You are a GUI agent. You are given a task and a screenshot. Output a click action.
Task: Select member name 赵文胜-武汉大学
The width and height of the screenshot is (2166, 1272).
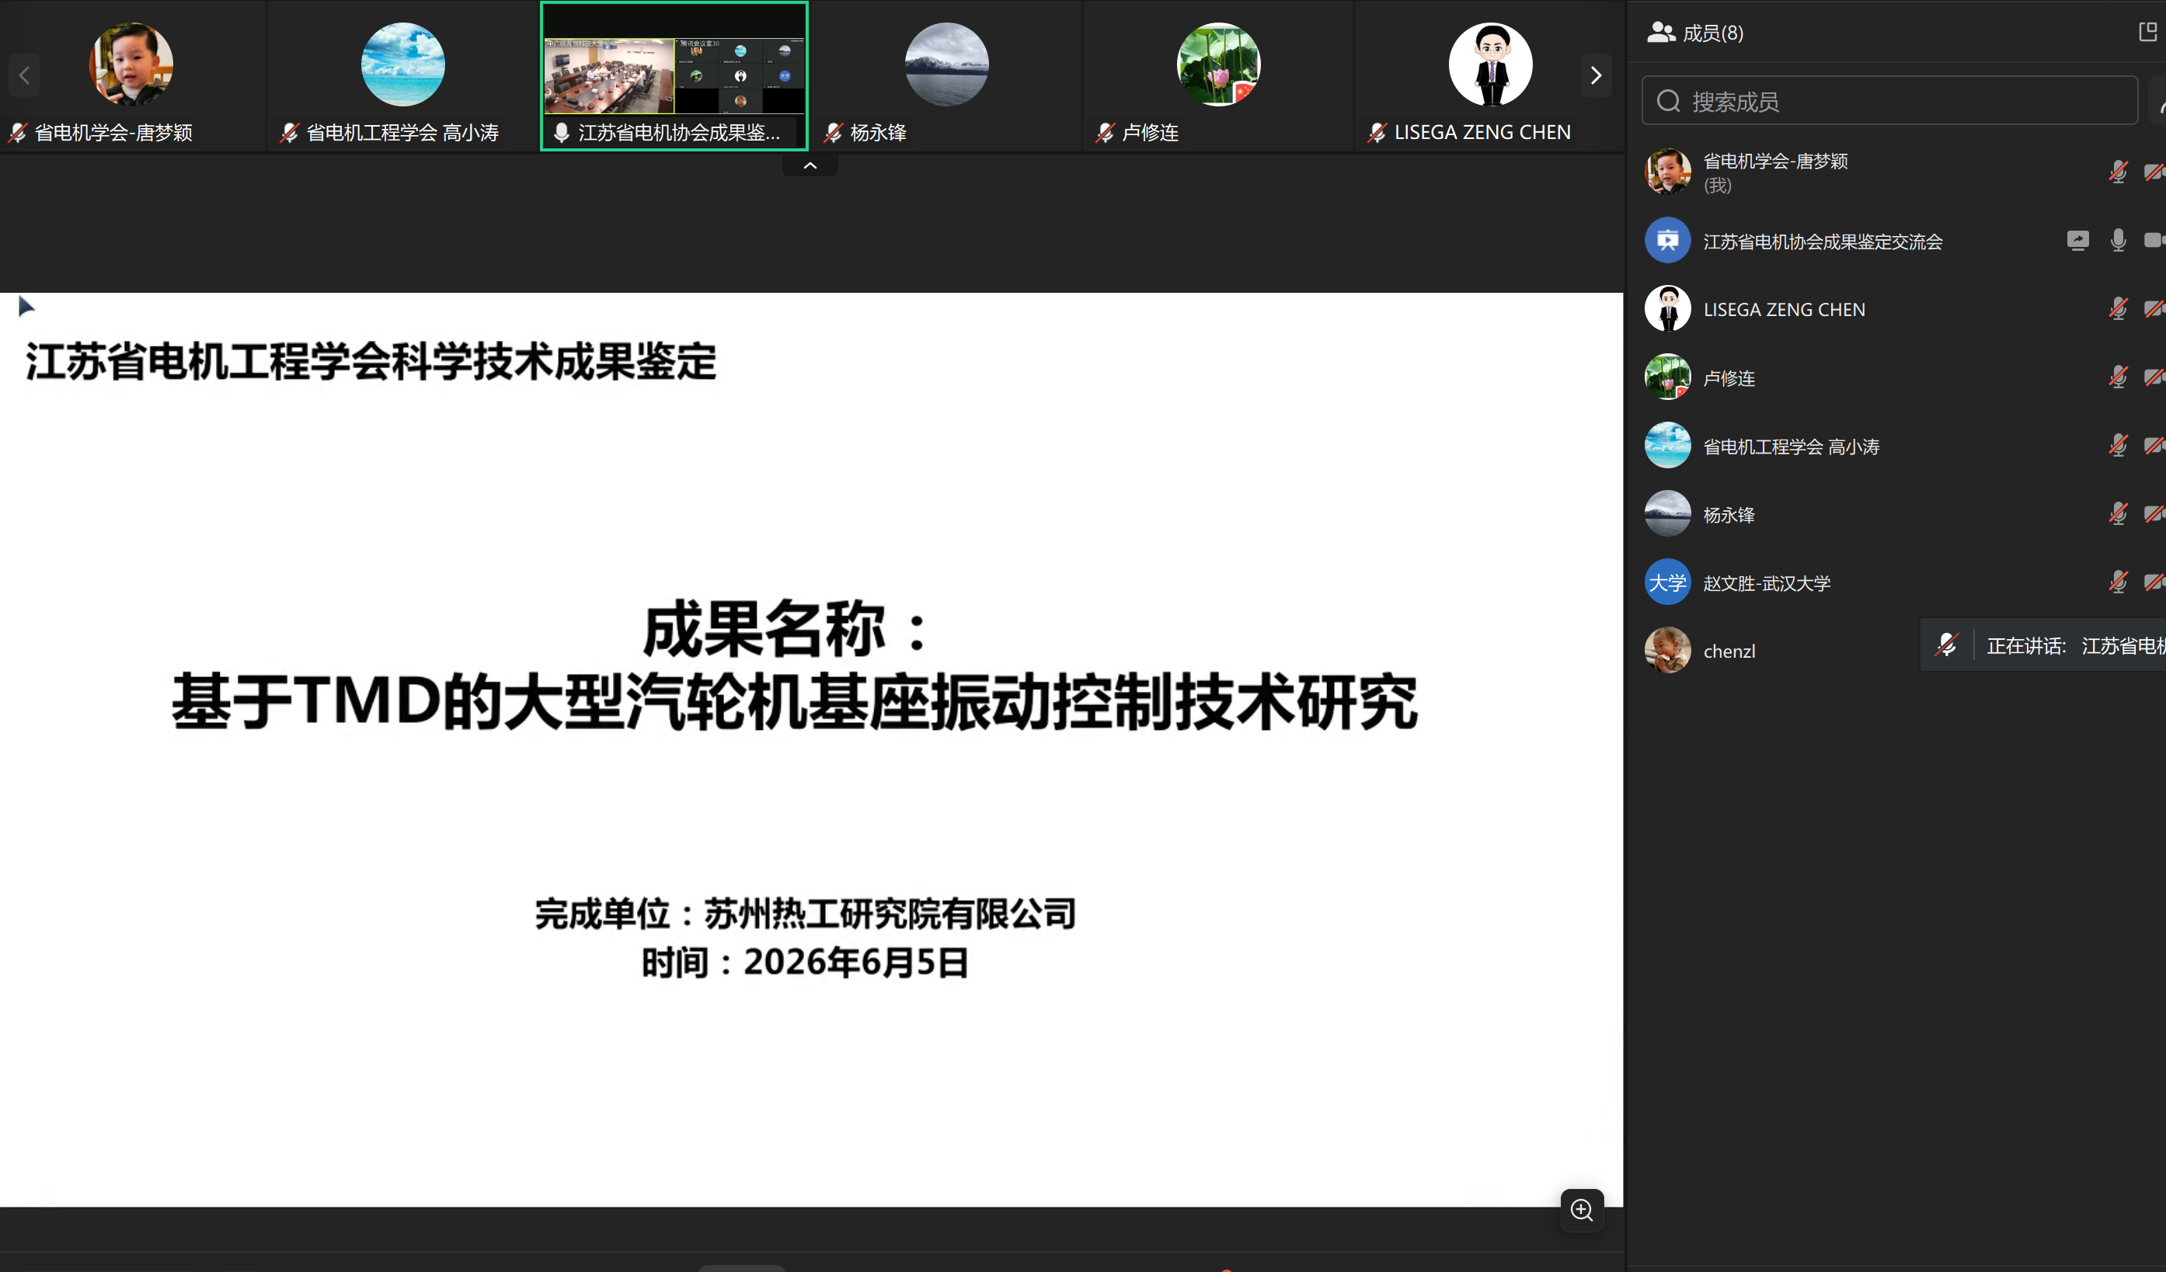click(1767, 583)
